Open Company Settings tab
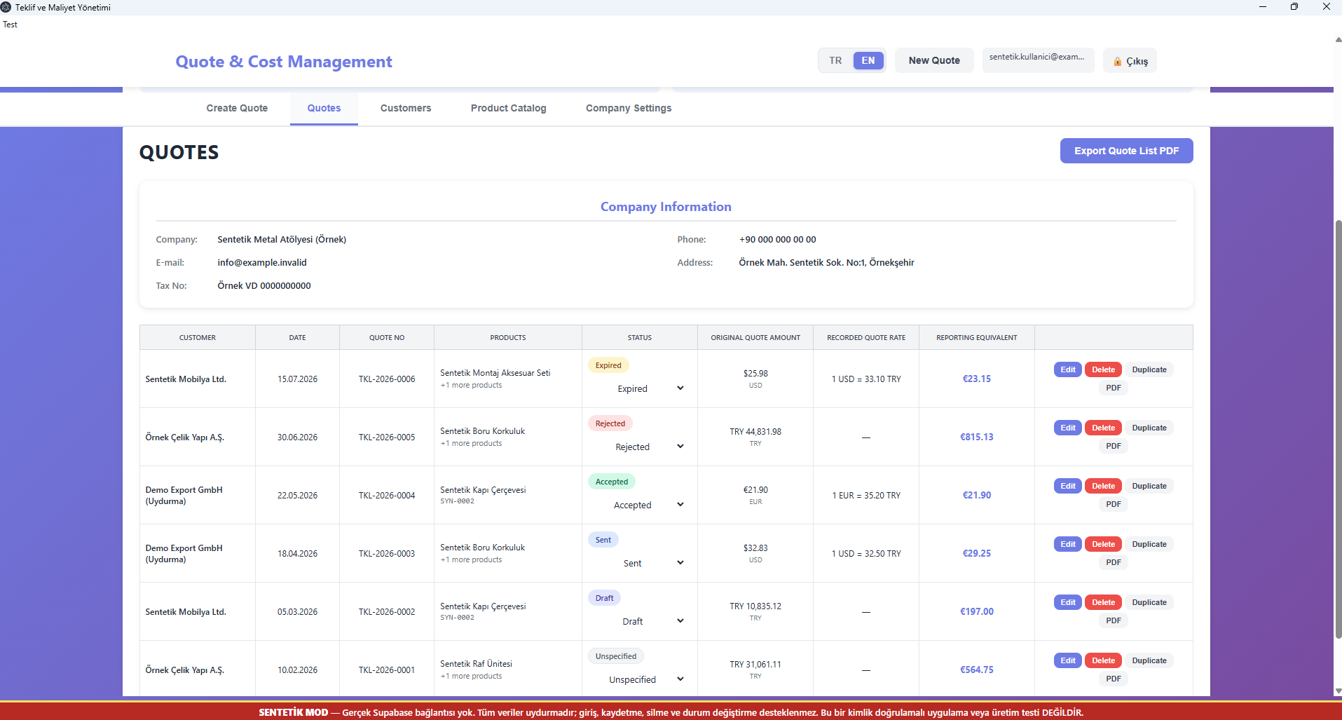Image resolution: width=1342 pixels, height=720 pixels. (x=629, y=108)
